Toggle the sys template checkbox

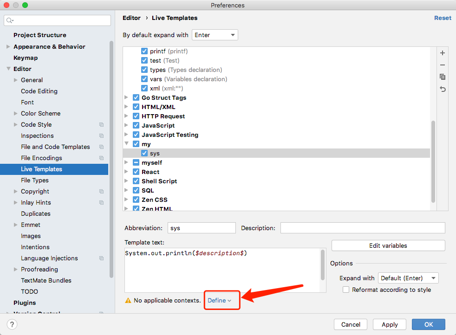(144, 153)
